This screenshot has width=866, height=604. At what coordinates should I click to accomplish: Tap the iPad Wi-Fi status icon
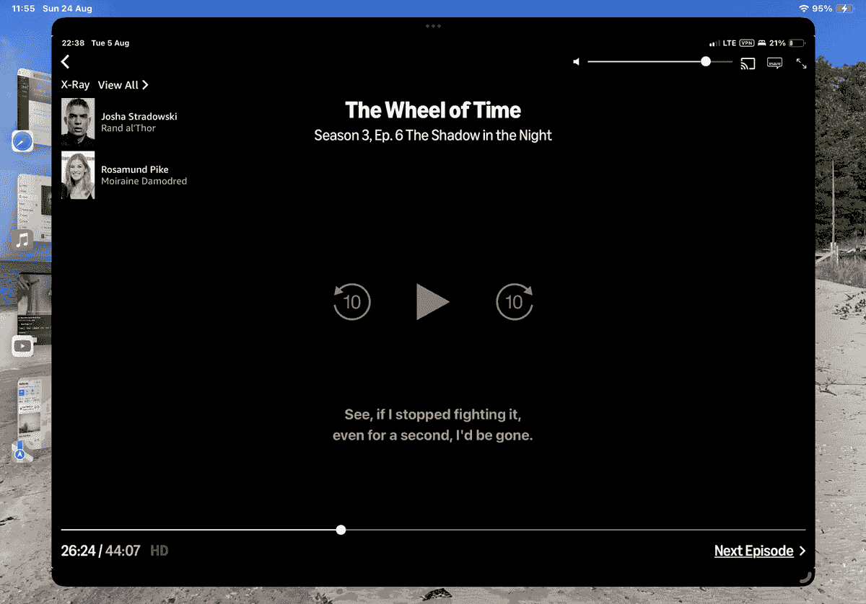(x=804, y=9)
